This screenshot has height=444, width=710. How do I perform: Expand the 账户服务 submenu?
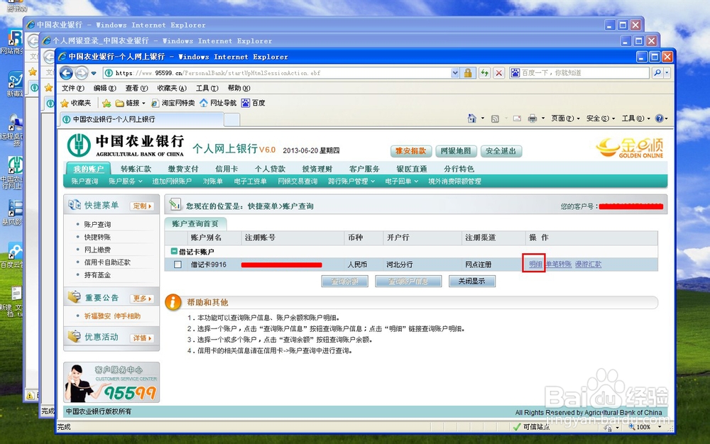126,182
